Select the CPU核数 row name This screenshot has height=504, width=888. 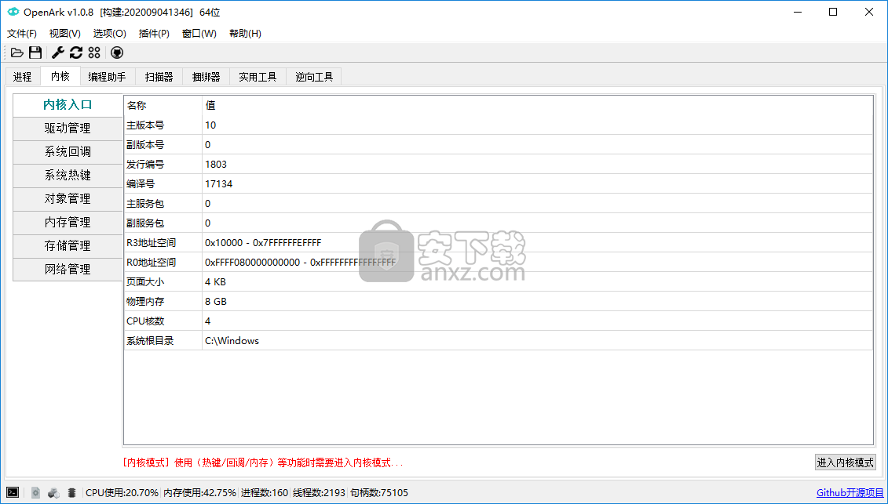click(145, 321)
